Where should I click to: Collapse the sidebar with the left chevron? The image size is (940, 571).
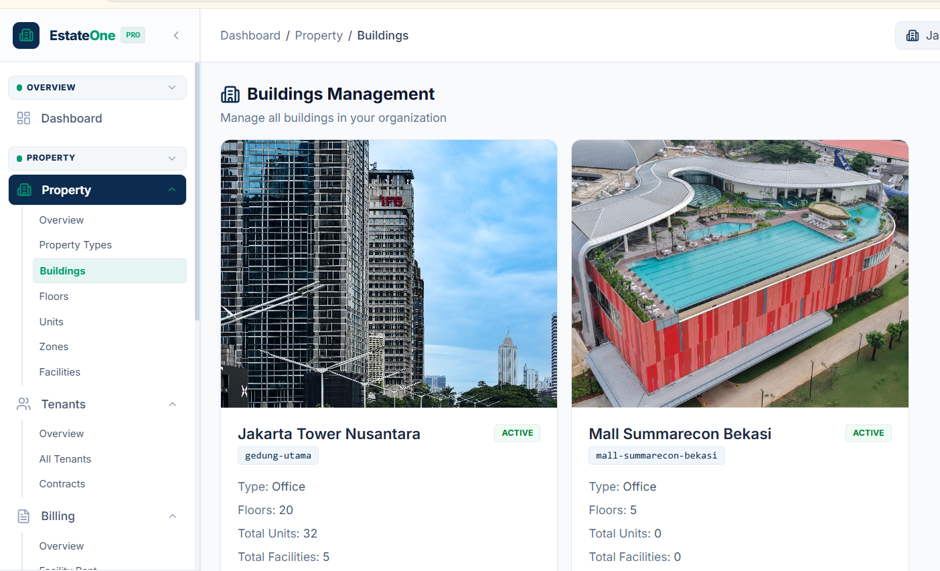[176, 35]
